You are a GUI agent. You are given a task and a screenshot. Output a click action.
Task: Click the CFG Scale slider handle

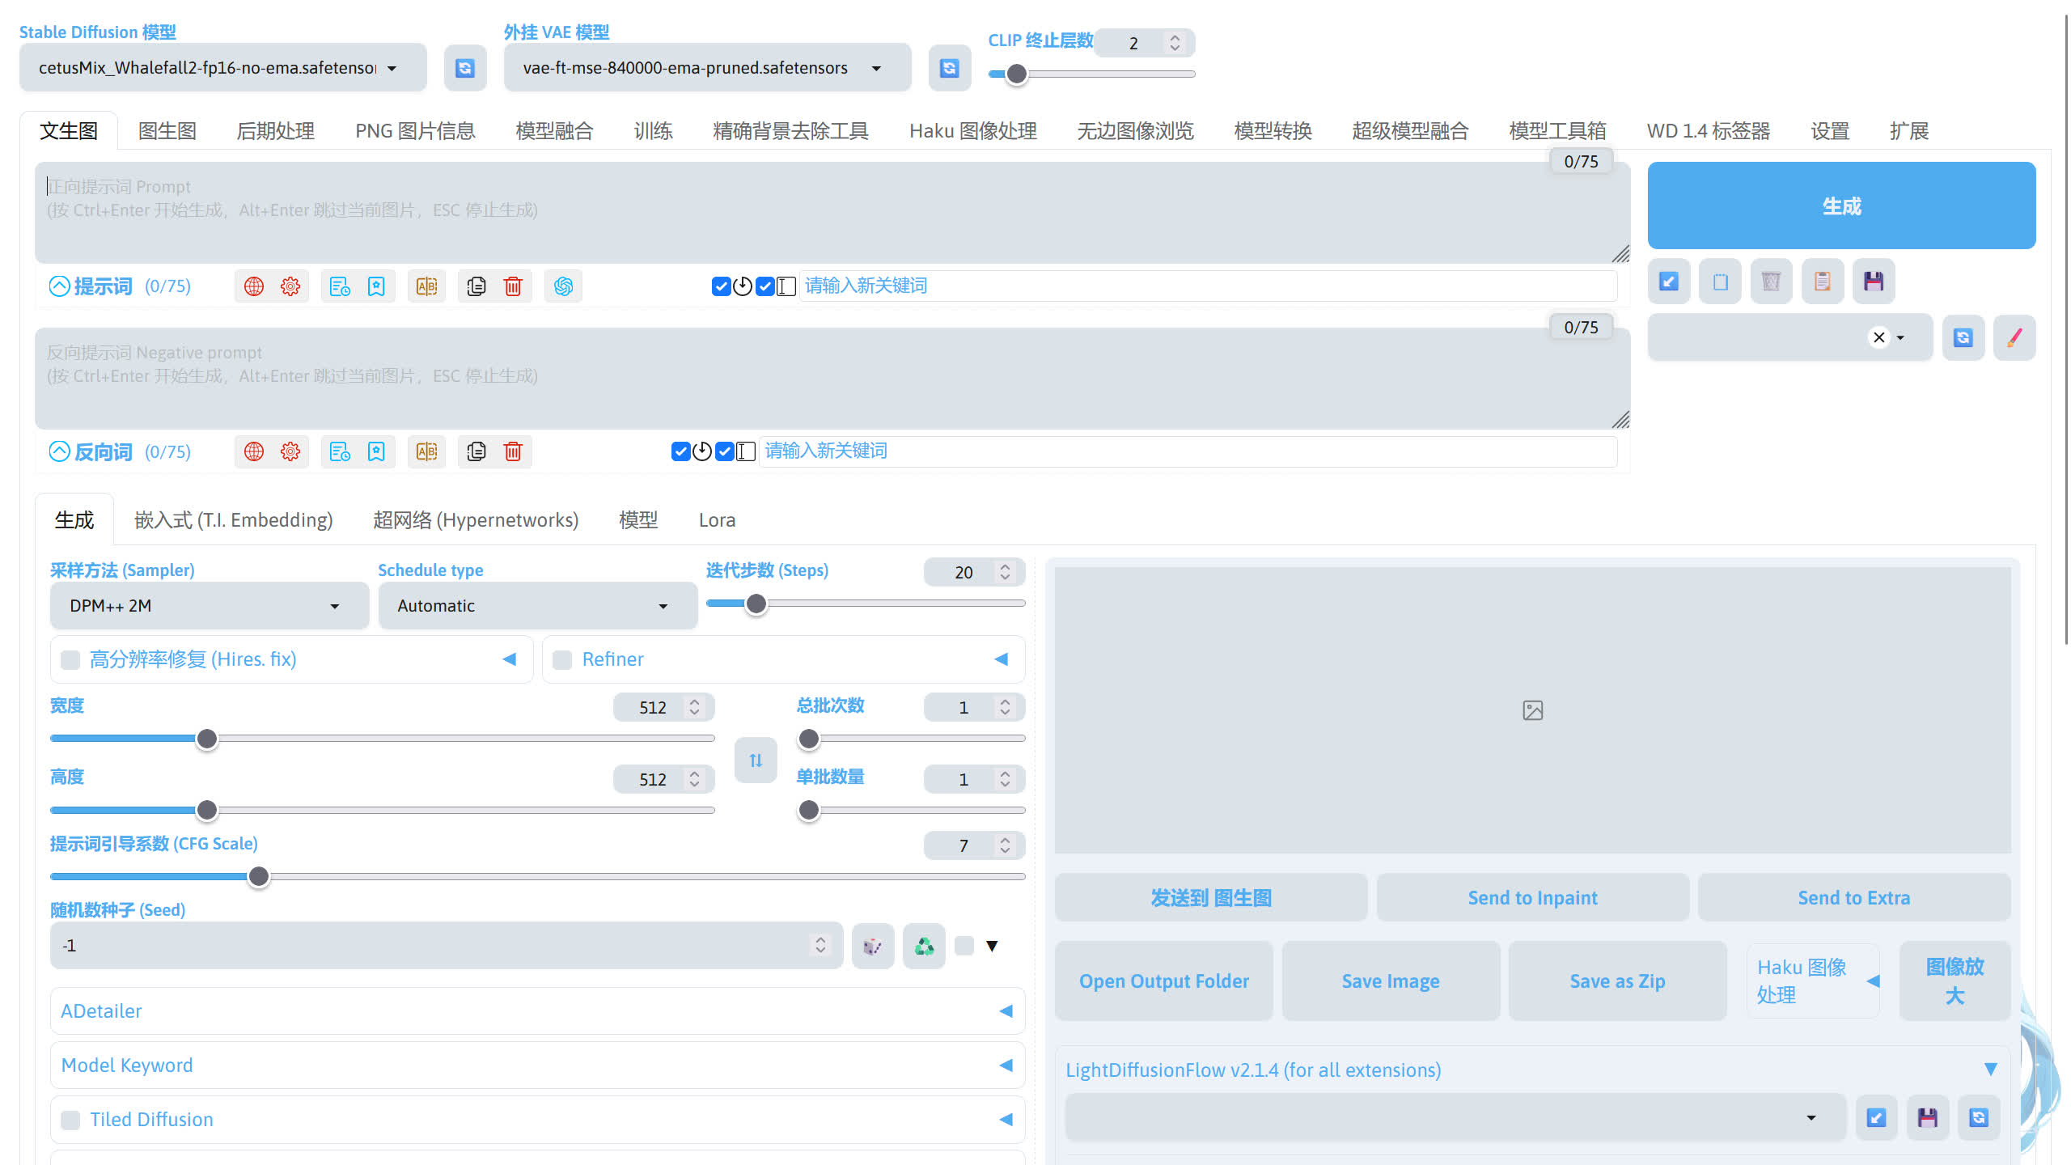pyautogui.click(x=259, y=876)
